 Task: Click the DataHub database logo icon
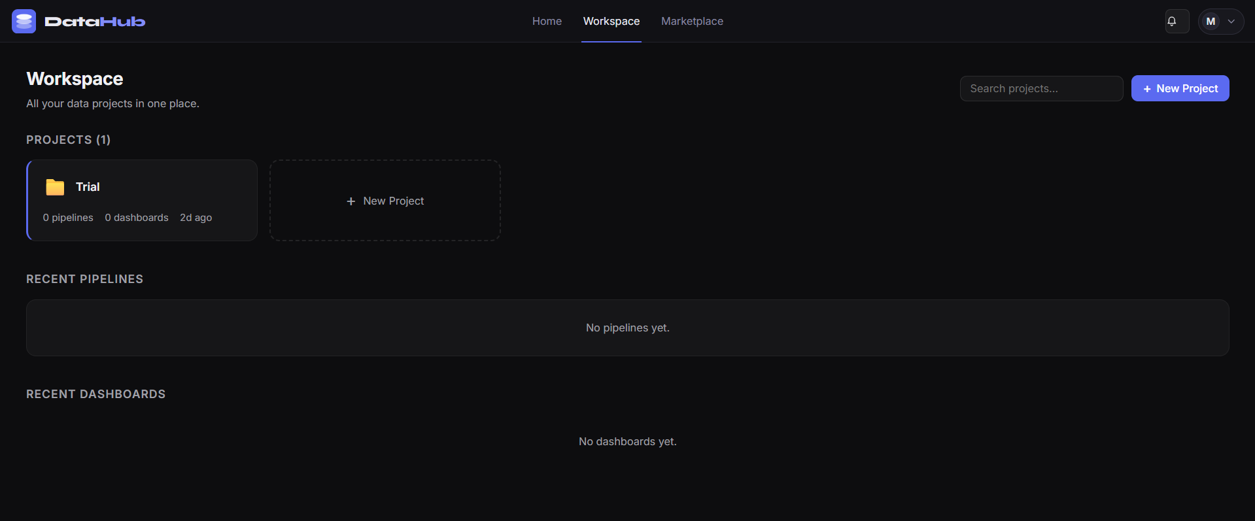(24, 22)
